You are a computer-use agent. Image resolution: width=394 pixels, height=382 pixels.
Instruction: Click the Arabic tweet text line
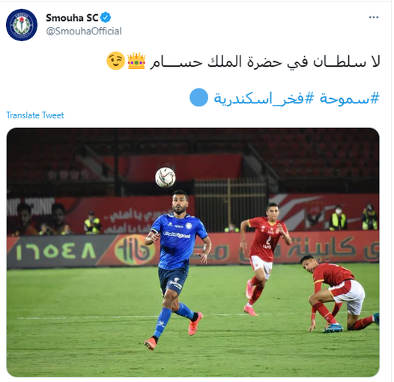pos(265,61)
